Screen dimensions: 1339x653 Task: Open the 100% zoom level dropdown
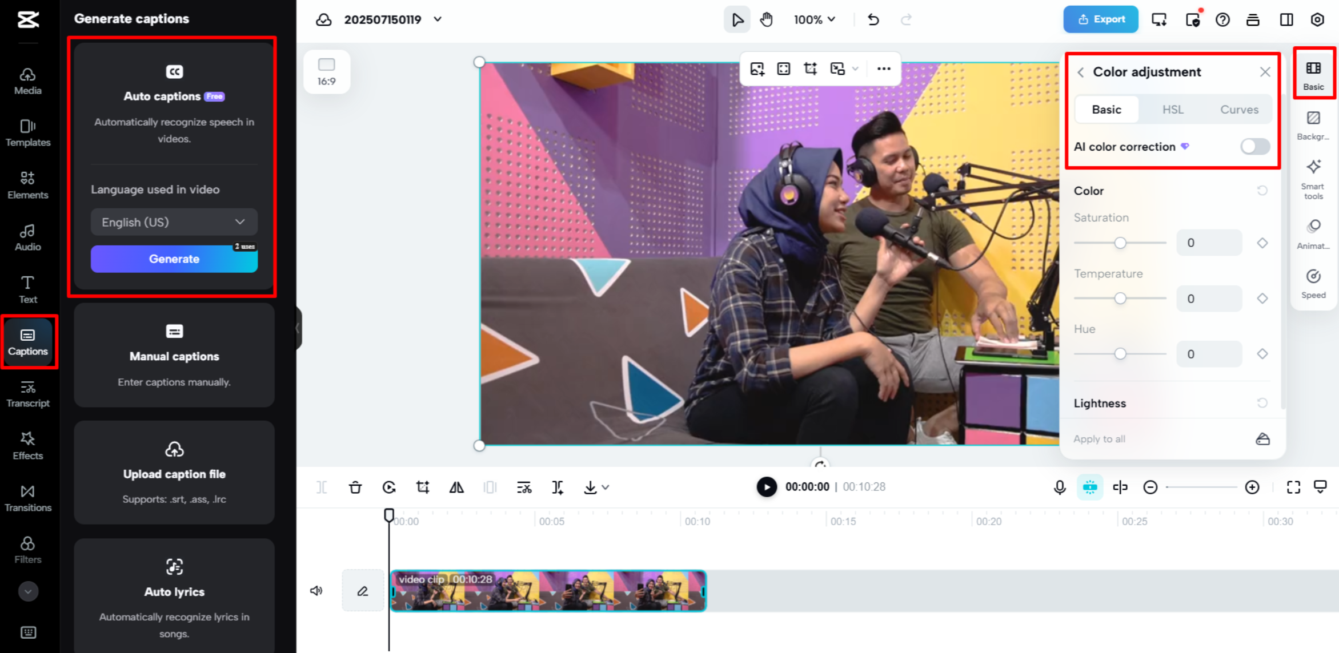[x=813, y=19]
